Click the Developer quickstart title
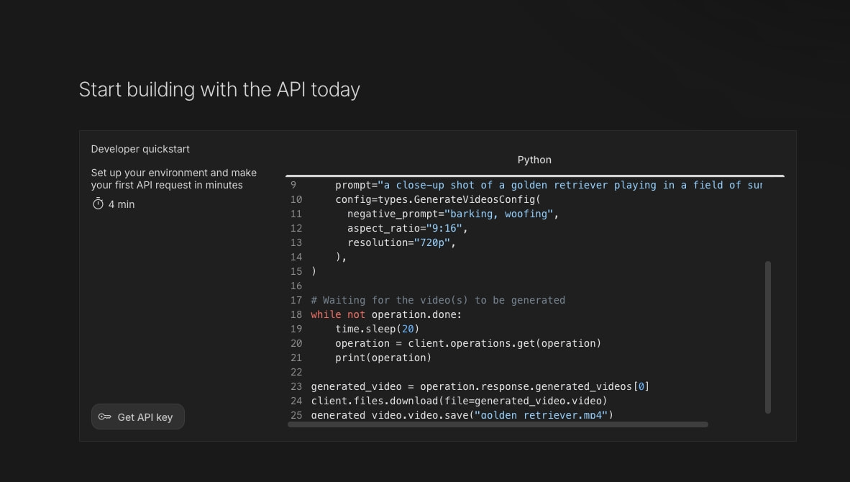850x482 pixels. click(140, 149)
